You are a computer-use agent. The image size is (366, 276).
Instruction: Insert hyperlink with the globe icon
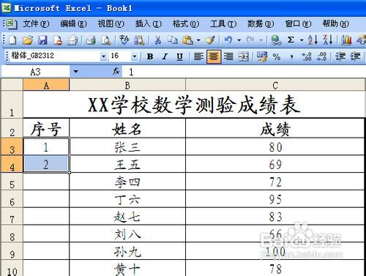276,40
